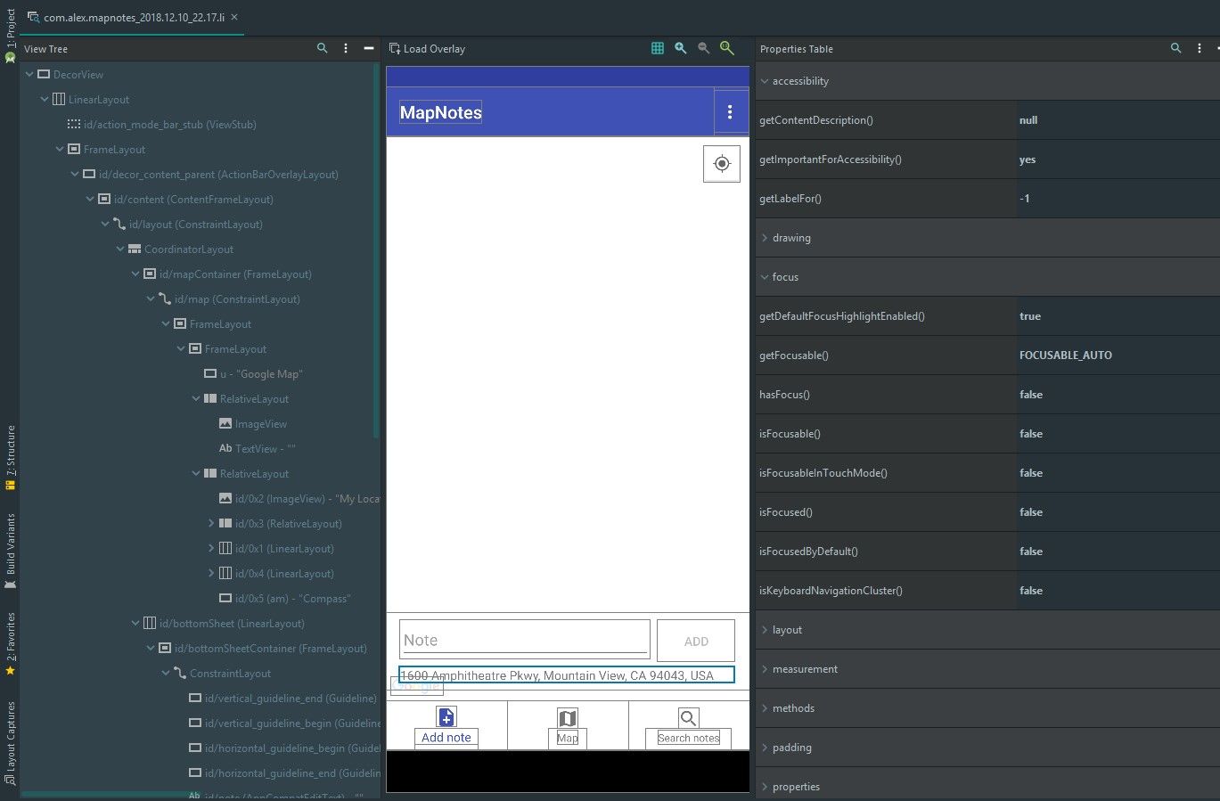The image size is (1220, 801).
Task: Expand the layout properties section
Action: pyautogui.click(x=765, y=630)
